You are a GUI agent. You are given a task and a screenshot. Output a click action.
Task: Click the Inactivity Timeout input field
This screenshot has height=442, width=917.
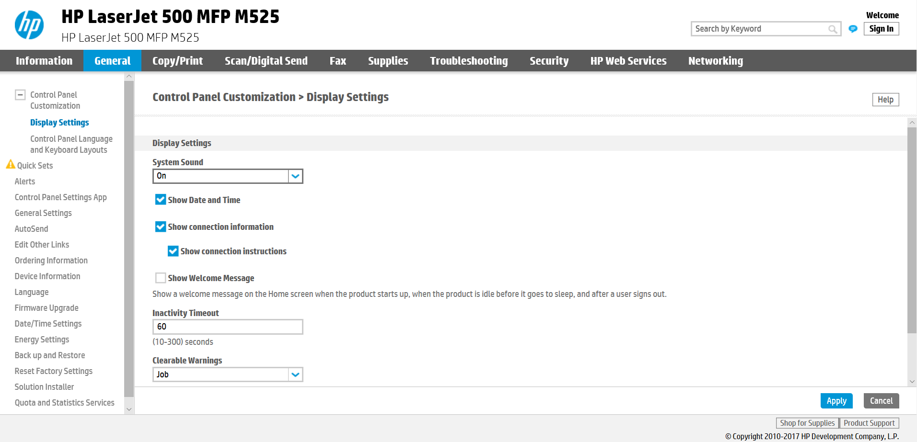click(228, 327)
